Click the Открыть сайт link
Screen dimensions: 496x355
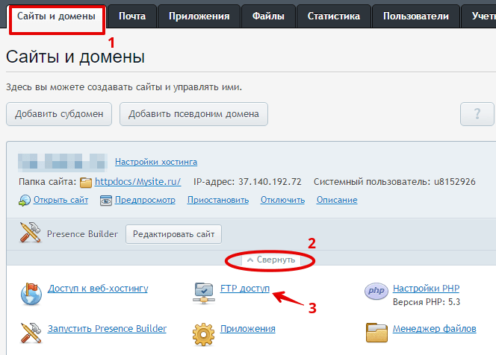click(x=61, y=200)
